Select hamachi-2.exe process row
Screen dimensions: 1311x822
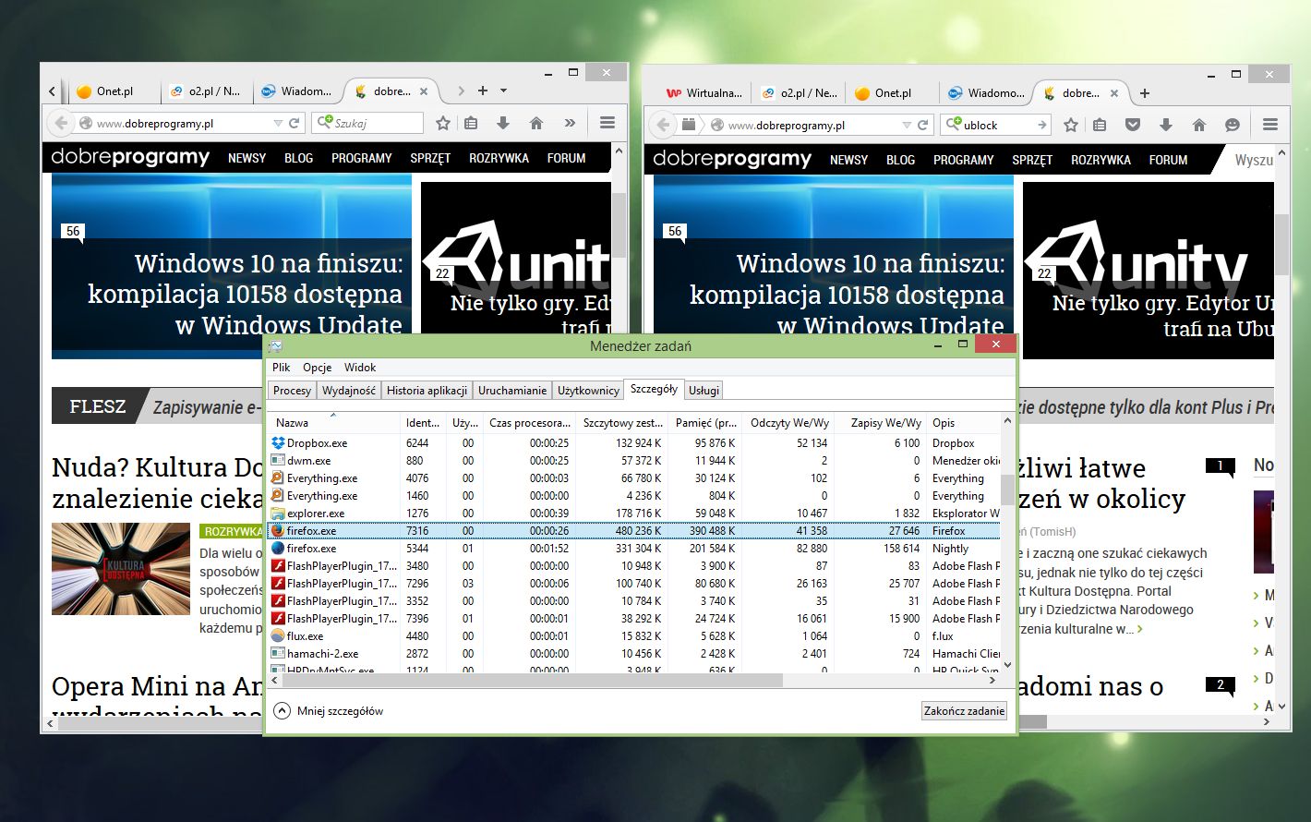click(634, 654)
